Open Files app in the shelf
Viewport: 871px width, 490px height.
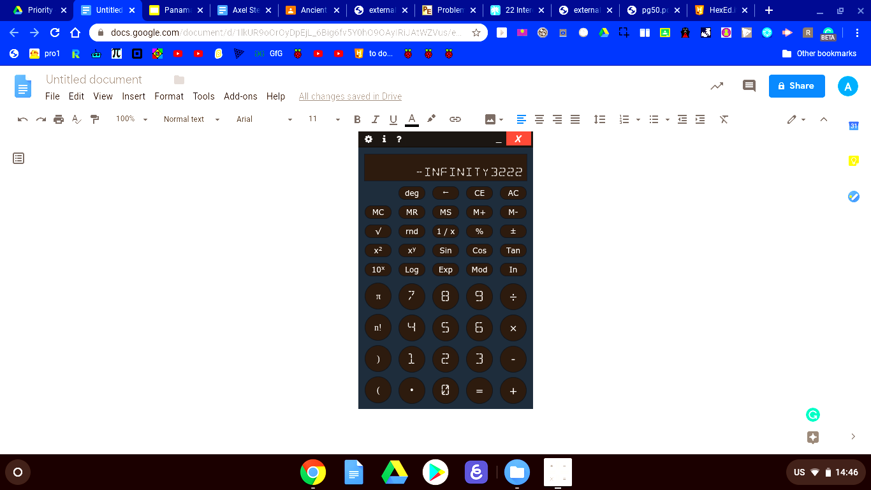pyautogui.click(x=517, y=473)
